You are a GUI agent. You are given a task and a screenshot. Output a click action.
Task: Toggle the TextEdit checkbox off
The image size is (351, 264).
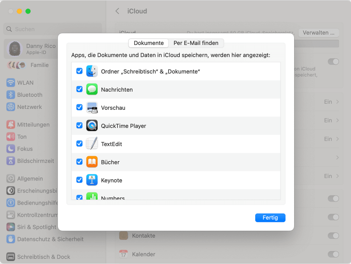point(79,144)
